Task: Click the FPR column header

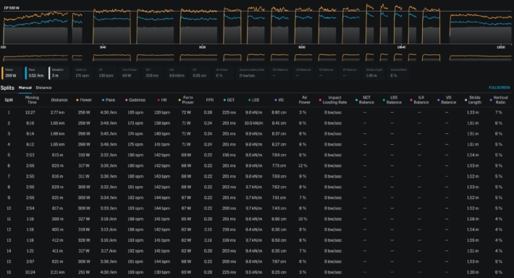Action: coord(210,100)
